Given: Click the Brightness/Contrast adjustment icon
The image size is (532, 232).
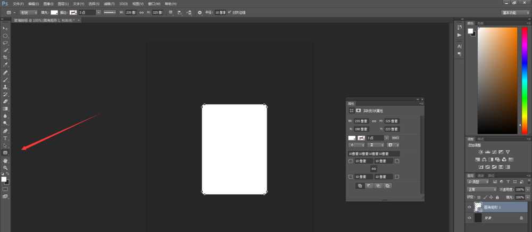Looking at the screenshot, I should (x=480, y=152).
